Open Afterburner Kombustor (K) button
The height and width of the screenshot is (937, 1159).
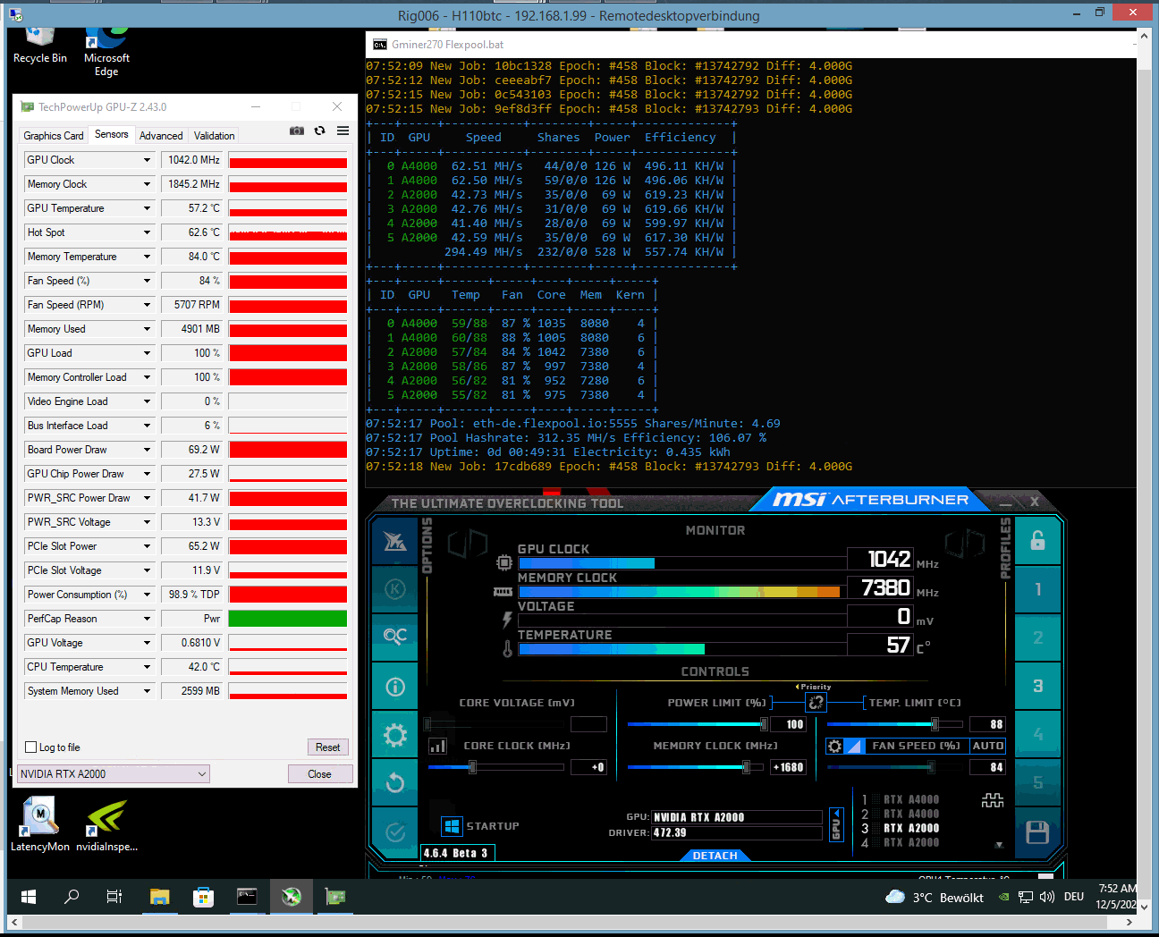(x=394, y=589)
